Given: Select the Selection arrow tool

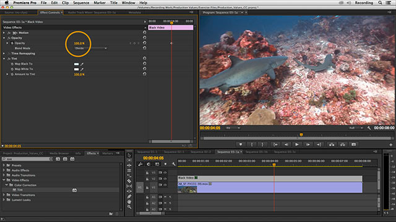Looking at the screenshot, I should coord(129,155).
